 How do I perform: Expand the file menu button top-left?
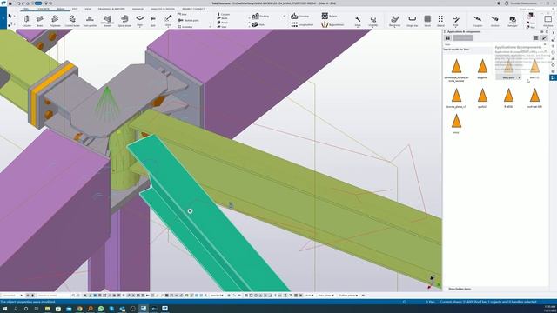[x=3, y=18]
